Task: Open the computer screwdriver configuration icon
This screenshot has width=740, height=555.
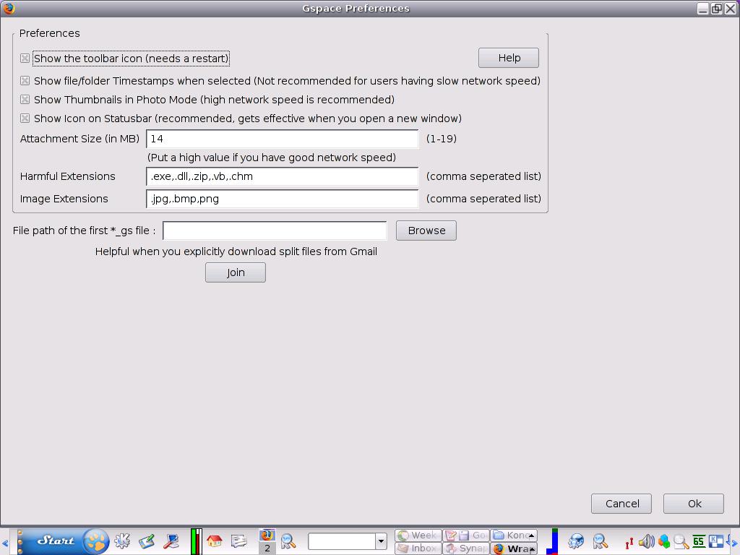Action: pyautogui.click(x=171, y=541)
